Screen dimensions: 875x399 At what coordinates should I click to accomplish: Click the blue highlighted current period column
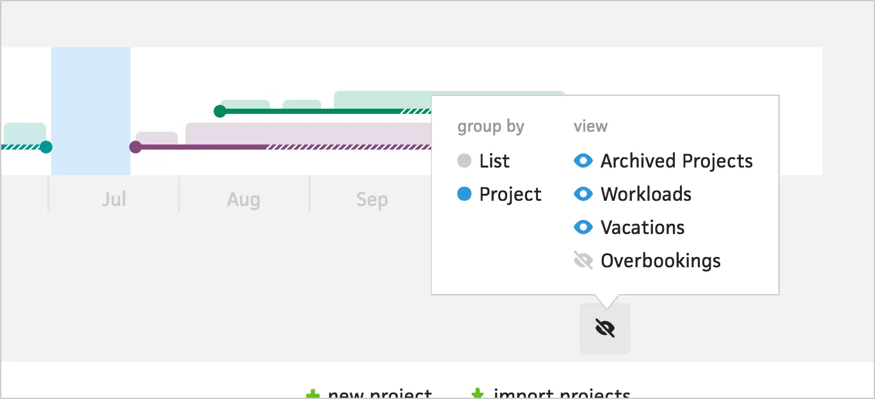(x=90, y=109)
